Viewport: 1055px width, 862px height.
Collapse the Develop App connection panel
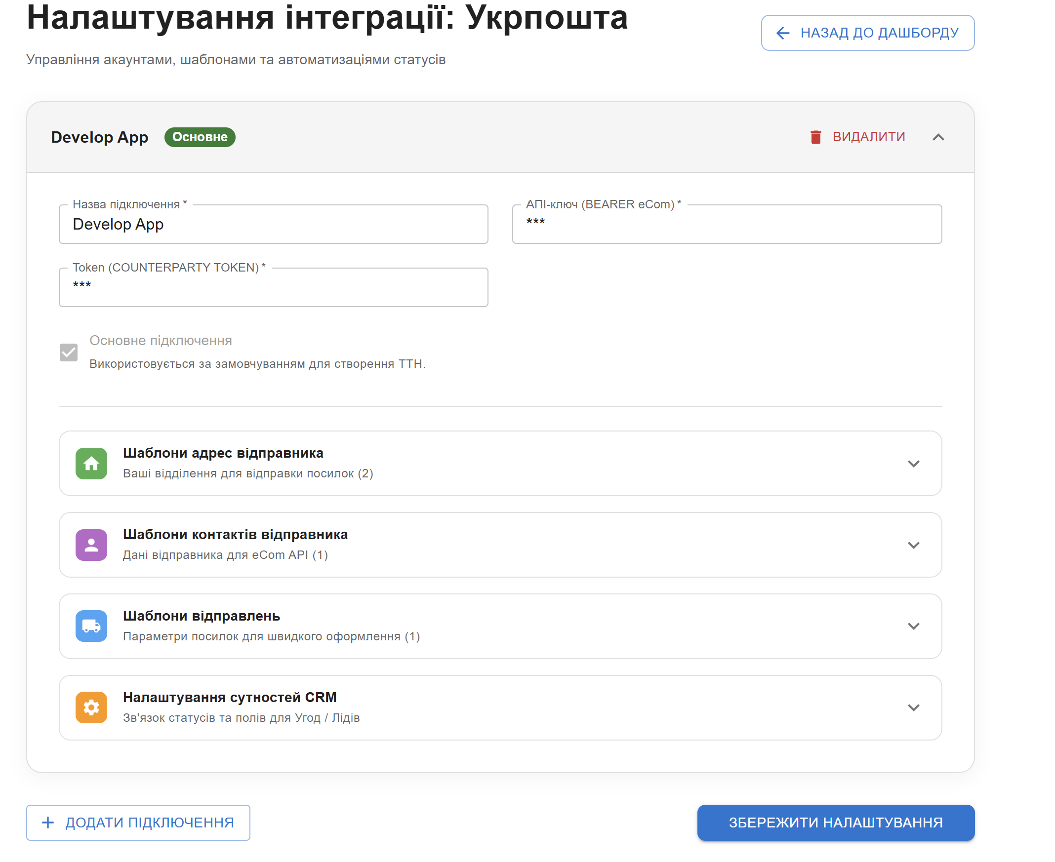[x=938, y=137]
